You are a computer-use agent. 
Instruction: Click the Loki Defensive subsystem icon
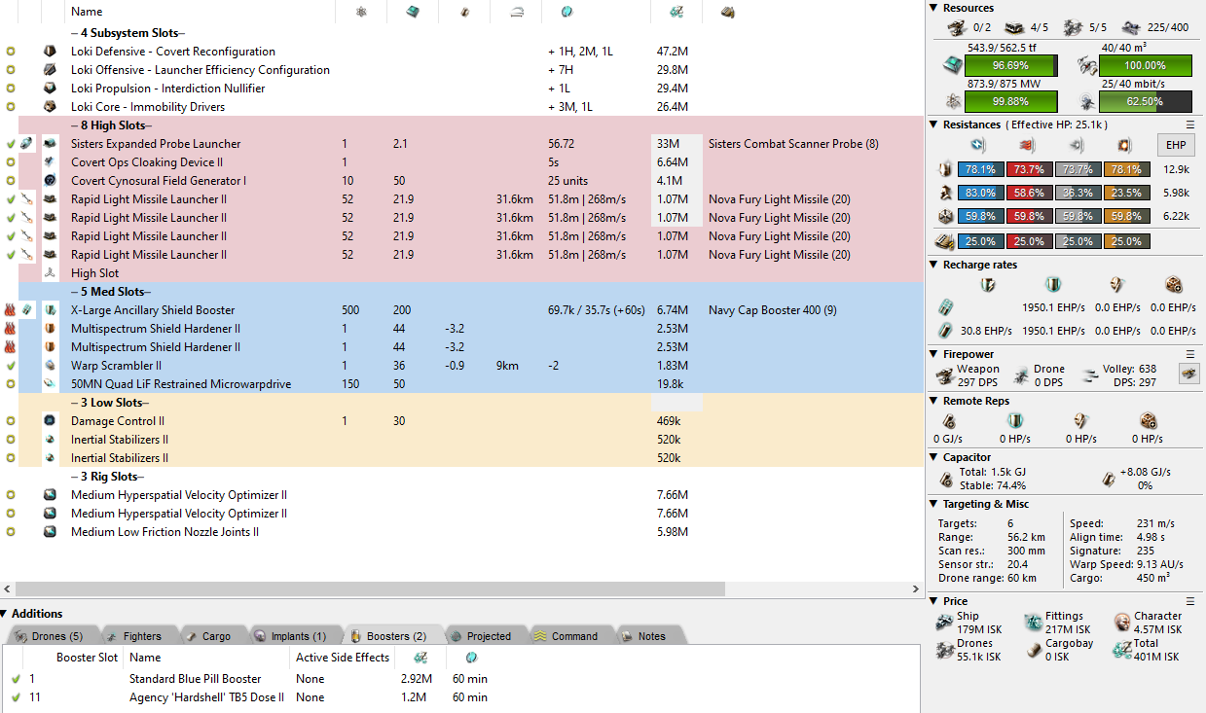tap(50, 52)
